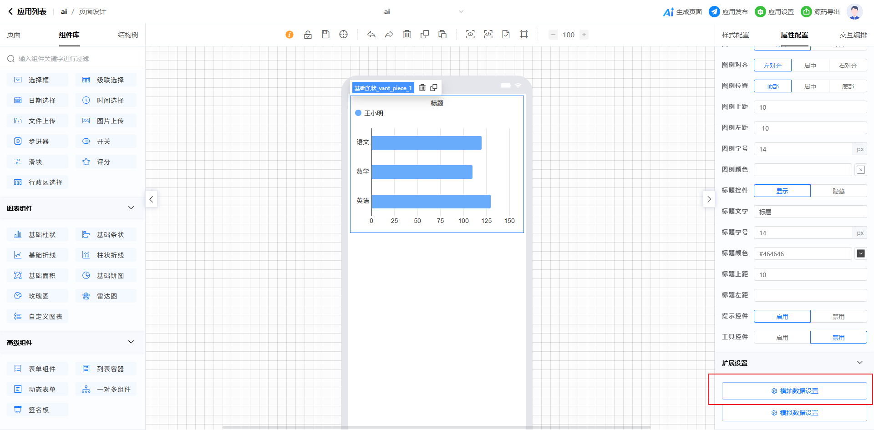This screenshot has height=430, width=874.
Task: Click the save icon in the toolbar
Action: point(325,35)
